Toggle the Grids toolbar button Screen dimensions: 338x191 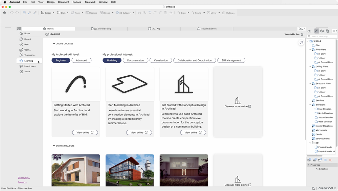(x=61, y=13)
